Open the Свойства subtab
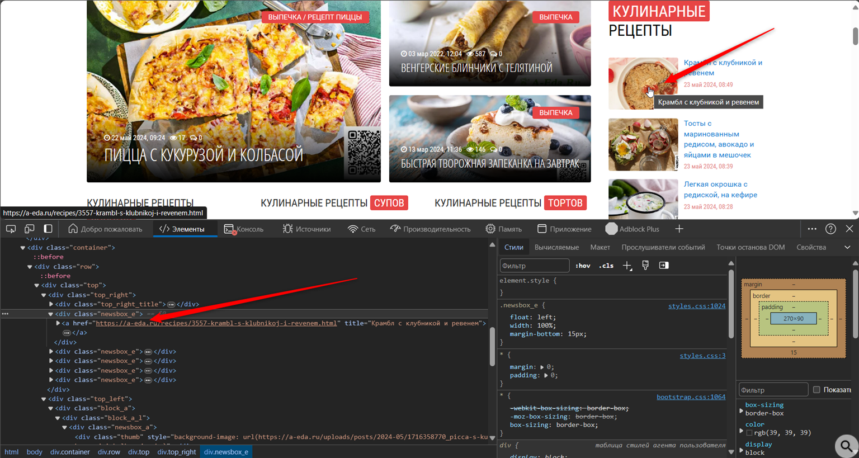 811,247
